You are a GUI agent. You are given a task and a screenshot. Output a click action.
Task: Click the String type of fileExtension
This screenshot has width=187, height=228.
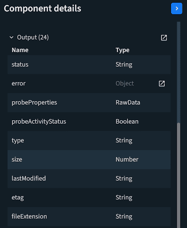[124, 216]
